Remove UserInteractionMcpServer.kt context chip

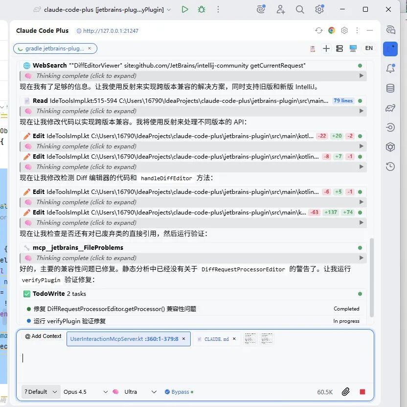[x=184, y=339]
